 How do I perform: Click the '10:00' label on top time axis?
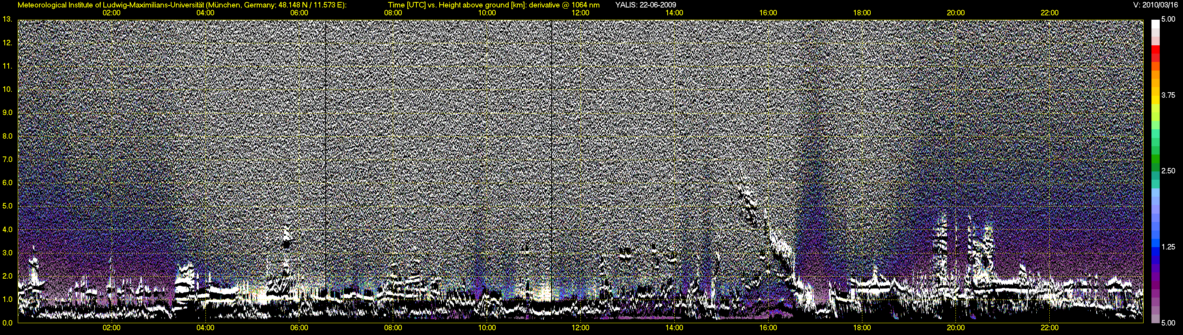[x=487, y=13]
